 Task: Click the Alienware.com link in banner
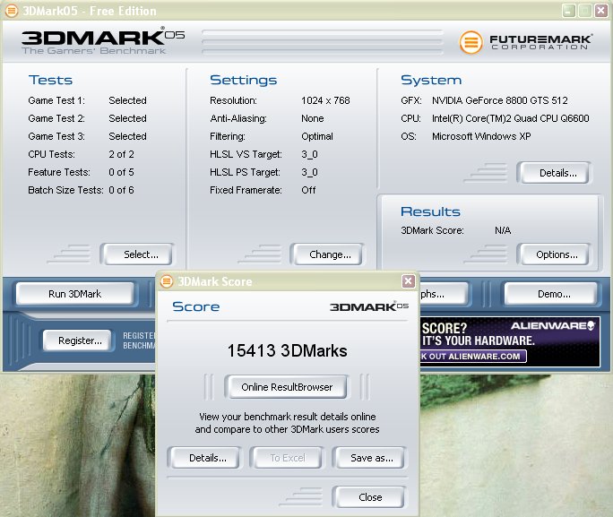coord(473,357)
